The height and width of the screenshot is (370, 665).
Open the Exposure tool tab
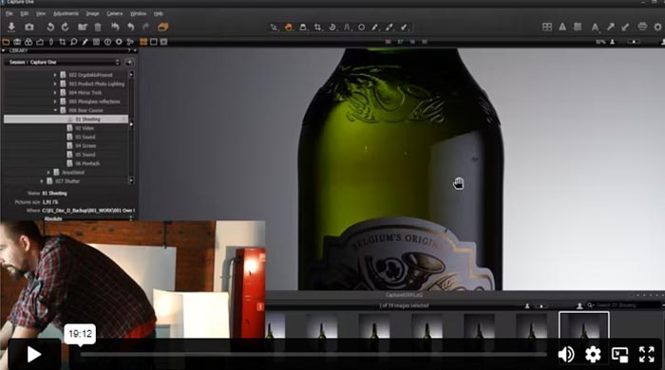(40, 42)
